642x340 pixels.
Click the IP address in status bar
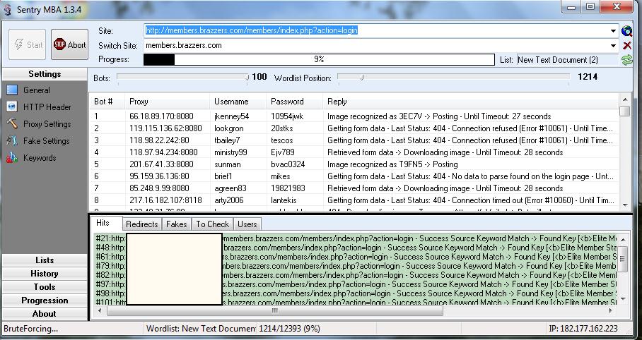pos(583,329)
